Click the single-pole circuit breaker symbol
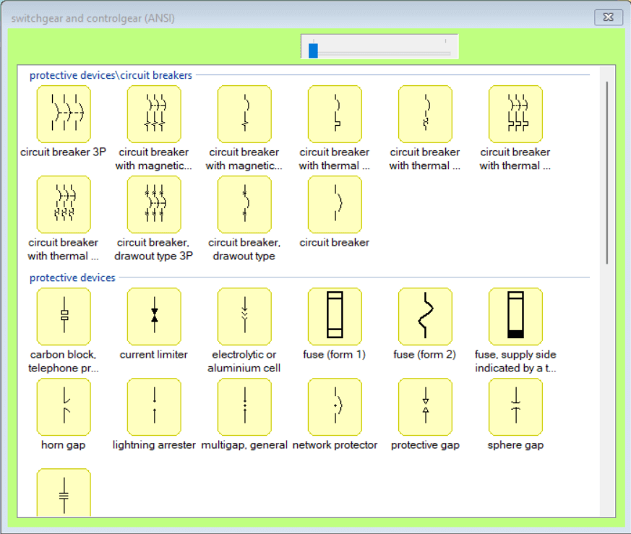The height and width of the screenshot is (534, 631). 335,204
